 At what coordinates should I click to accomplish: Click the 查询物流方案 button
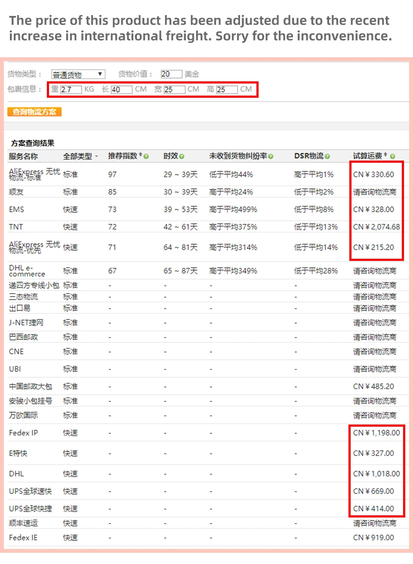click(34, 112)
